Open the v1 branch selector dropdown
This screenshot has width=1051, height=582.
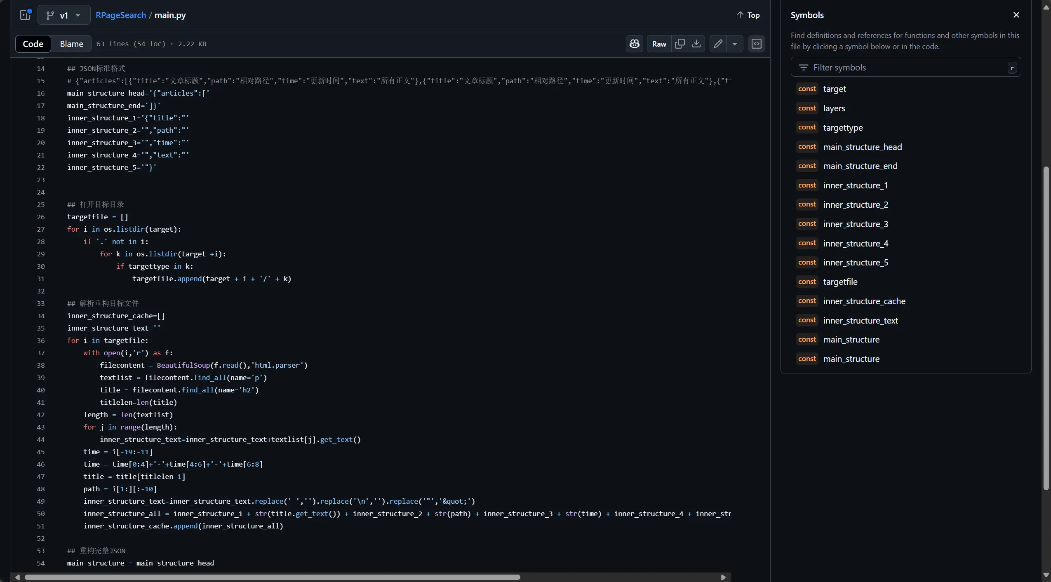pos(64,15)
